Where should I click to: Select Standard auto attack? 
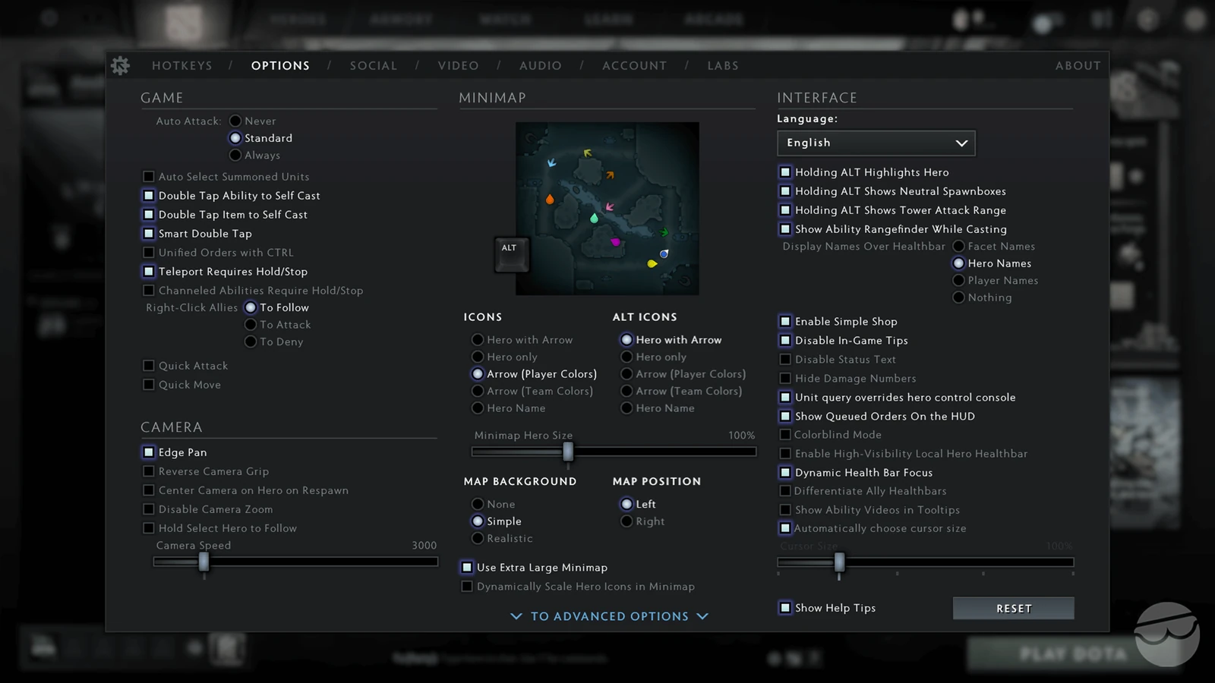pyautogui.click(x=235, y=138)
